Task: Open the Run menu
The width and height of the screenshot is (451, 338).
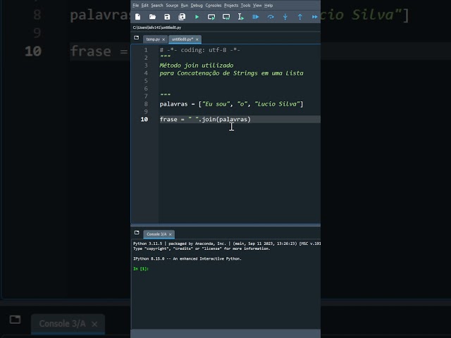Action: click(x=185, y=6)
